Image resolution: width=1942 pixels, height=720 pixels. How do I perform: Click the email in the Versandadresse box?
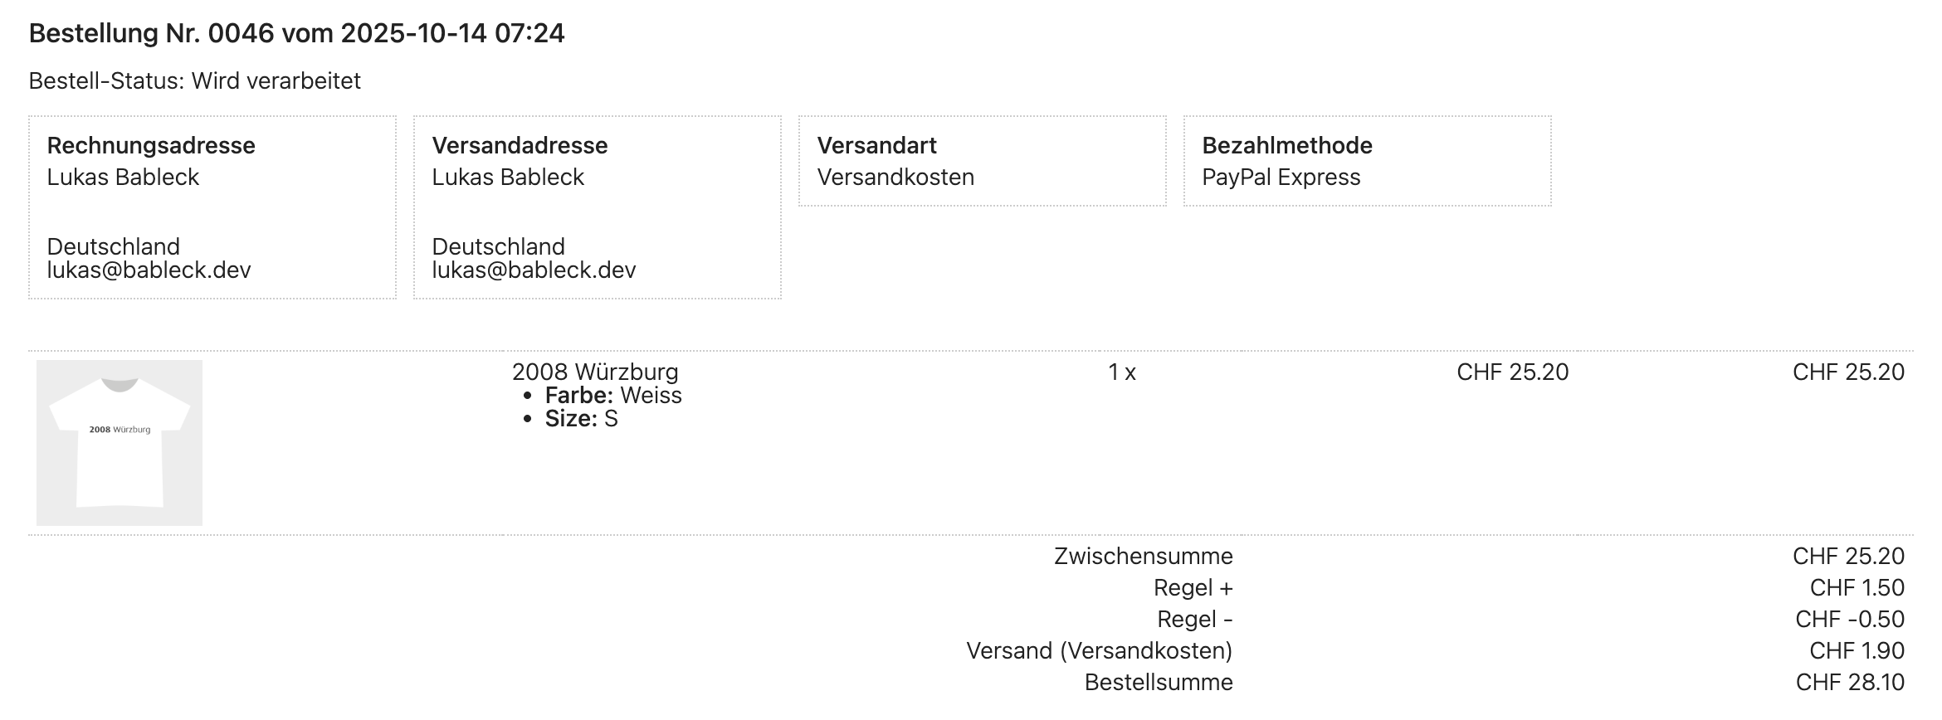(x=534, y=270)
